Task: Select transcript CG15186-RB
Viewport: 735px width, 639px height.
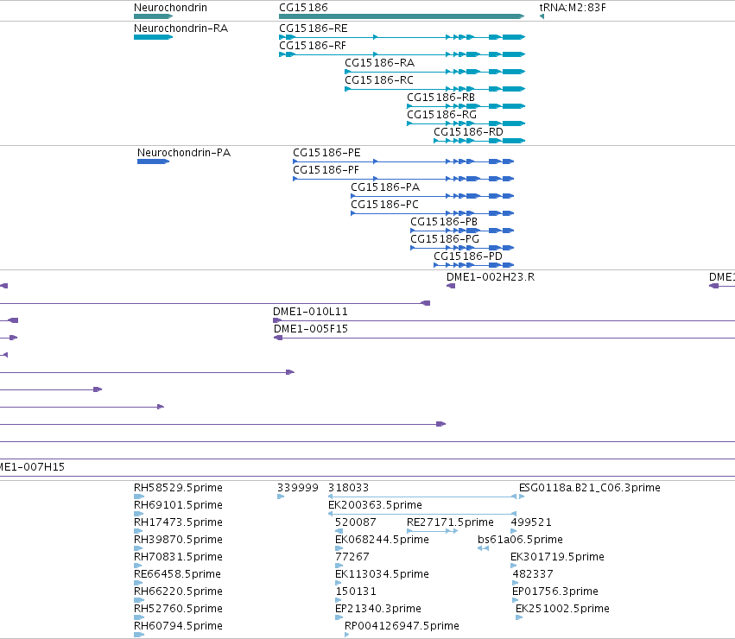Action: [x=440, y=98]
